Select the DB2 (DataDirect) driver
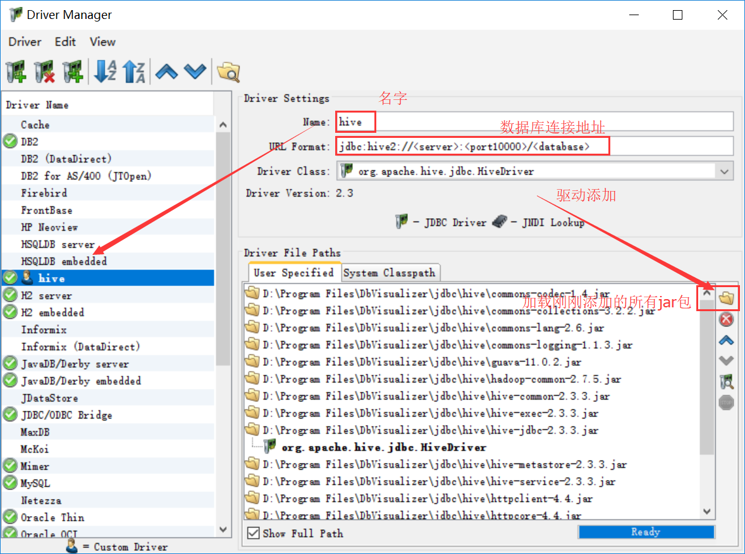The width and height of the screenshot is (745, 554). (x=108, y=159)
